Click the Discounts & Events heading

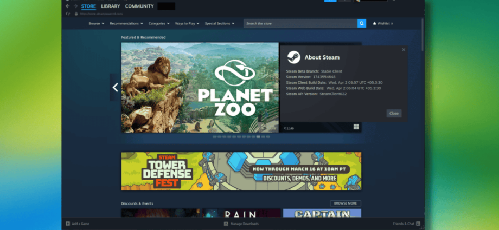click(x=137, y=203)
